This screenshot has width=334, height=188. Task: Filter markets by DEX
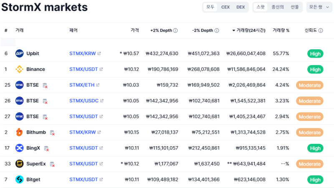point(240,7)
